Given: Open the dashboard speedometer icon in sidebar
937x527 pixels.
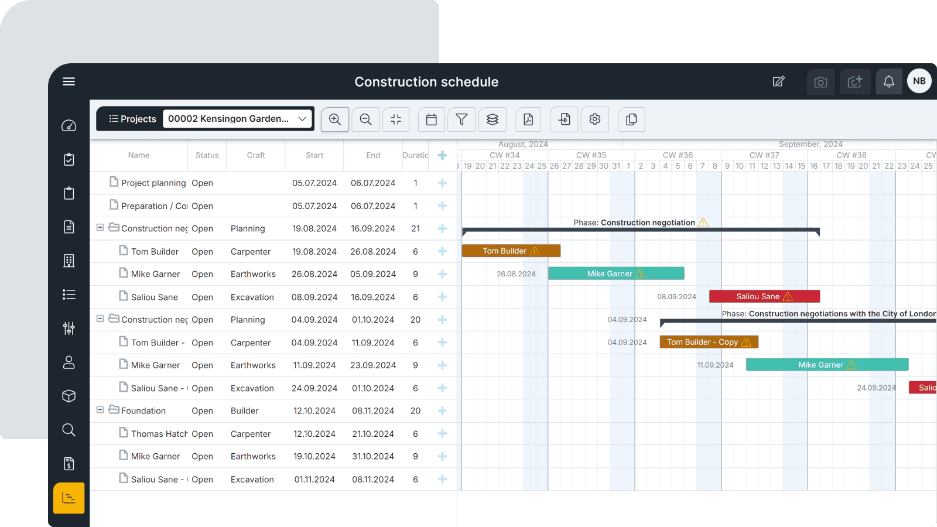Looking at the screenshot, I should point(69,125).
